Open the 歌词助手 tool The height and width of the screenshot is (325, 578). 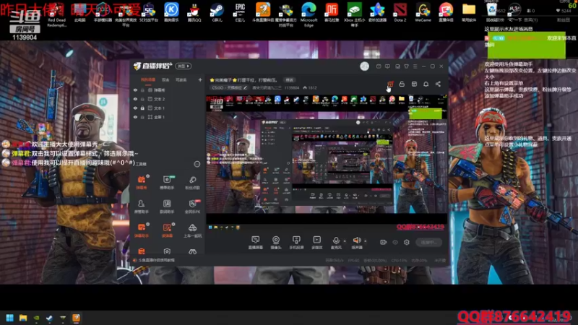[167, 207]
